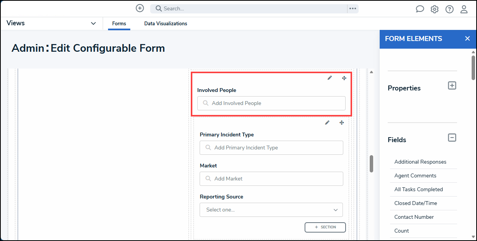This screenshot has height=241, width=477.
Task: Click the Add Involved People search field
Action: 271,103
